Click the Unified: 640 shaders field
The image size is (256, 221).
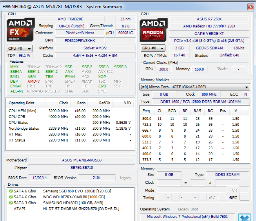tap(229, 55)
